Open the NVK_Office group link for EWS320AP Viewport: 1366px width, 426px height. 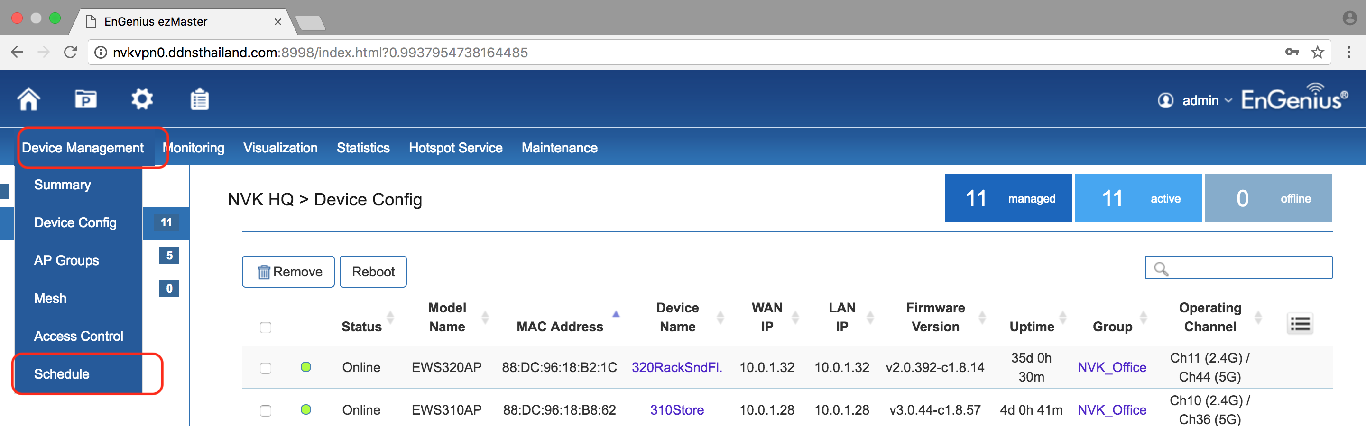click(1112, 367)
